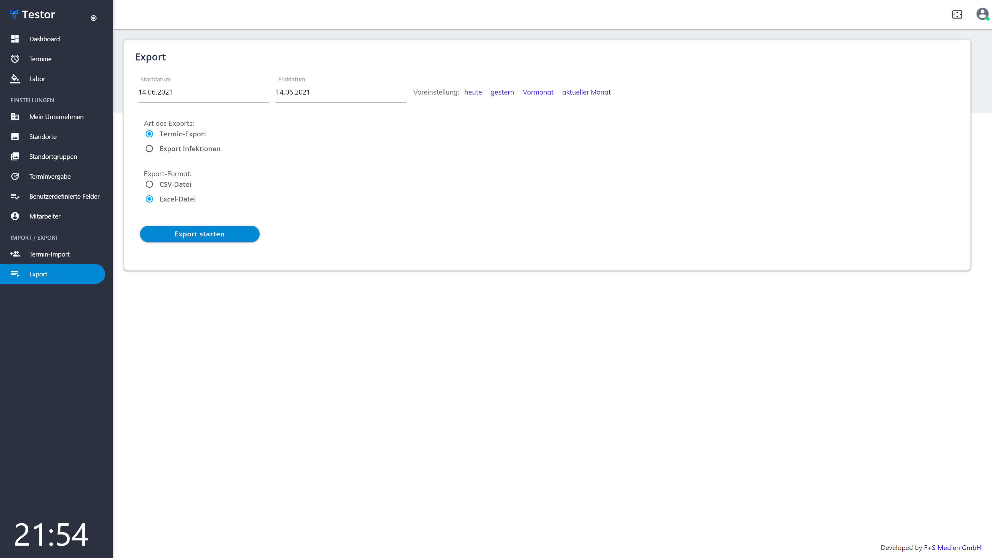Click the Termin-Import add-group icon
Image resolution: width=992 pixels, height=558 pixels.
[15, 254]
